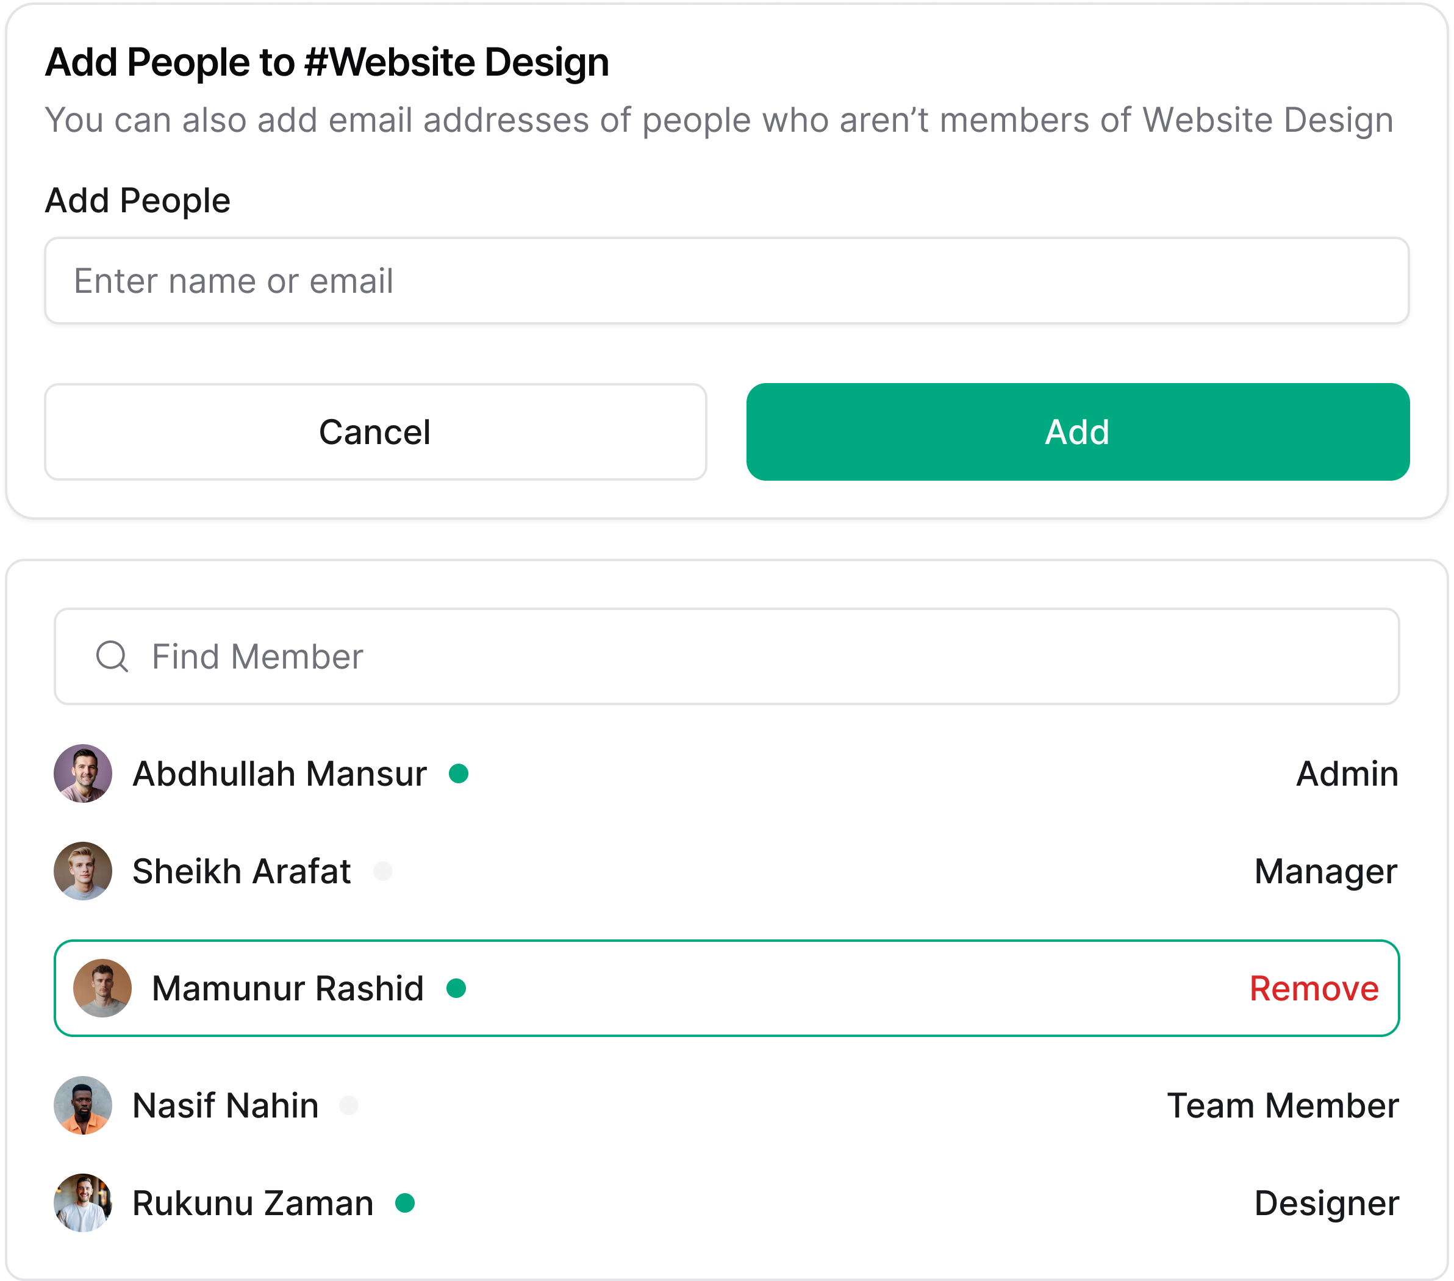Click Mamunur Rashid's active status indicator

(x=458, y=987)
